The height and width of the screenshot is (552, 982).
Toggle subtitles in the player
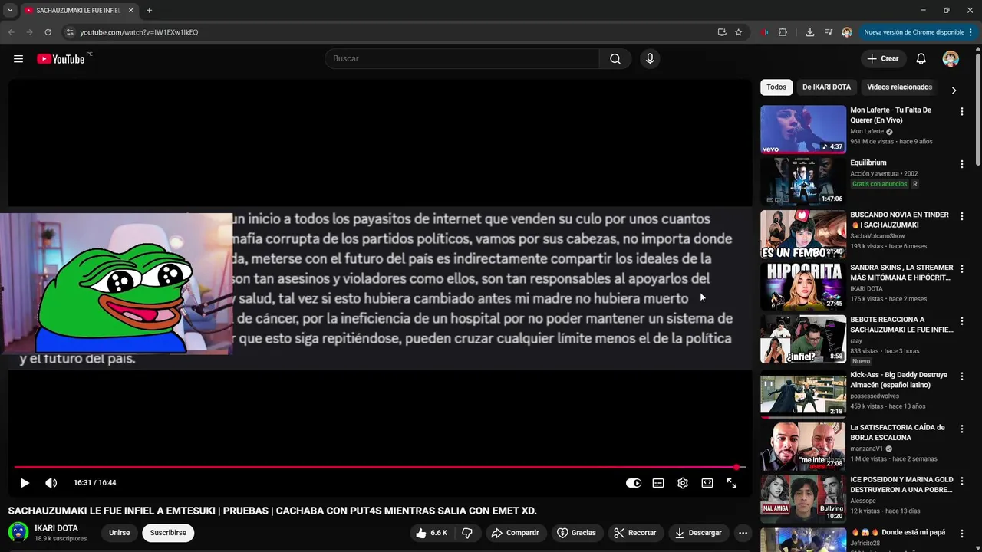658,483
